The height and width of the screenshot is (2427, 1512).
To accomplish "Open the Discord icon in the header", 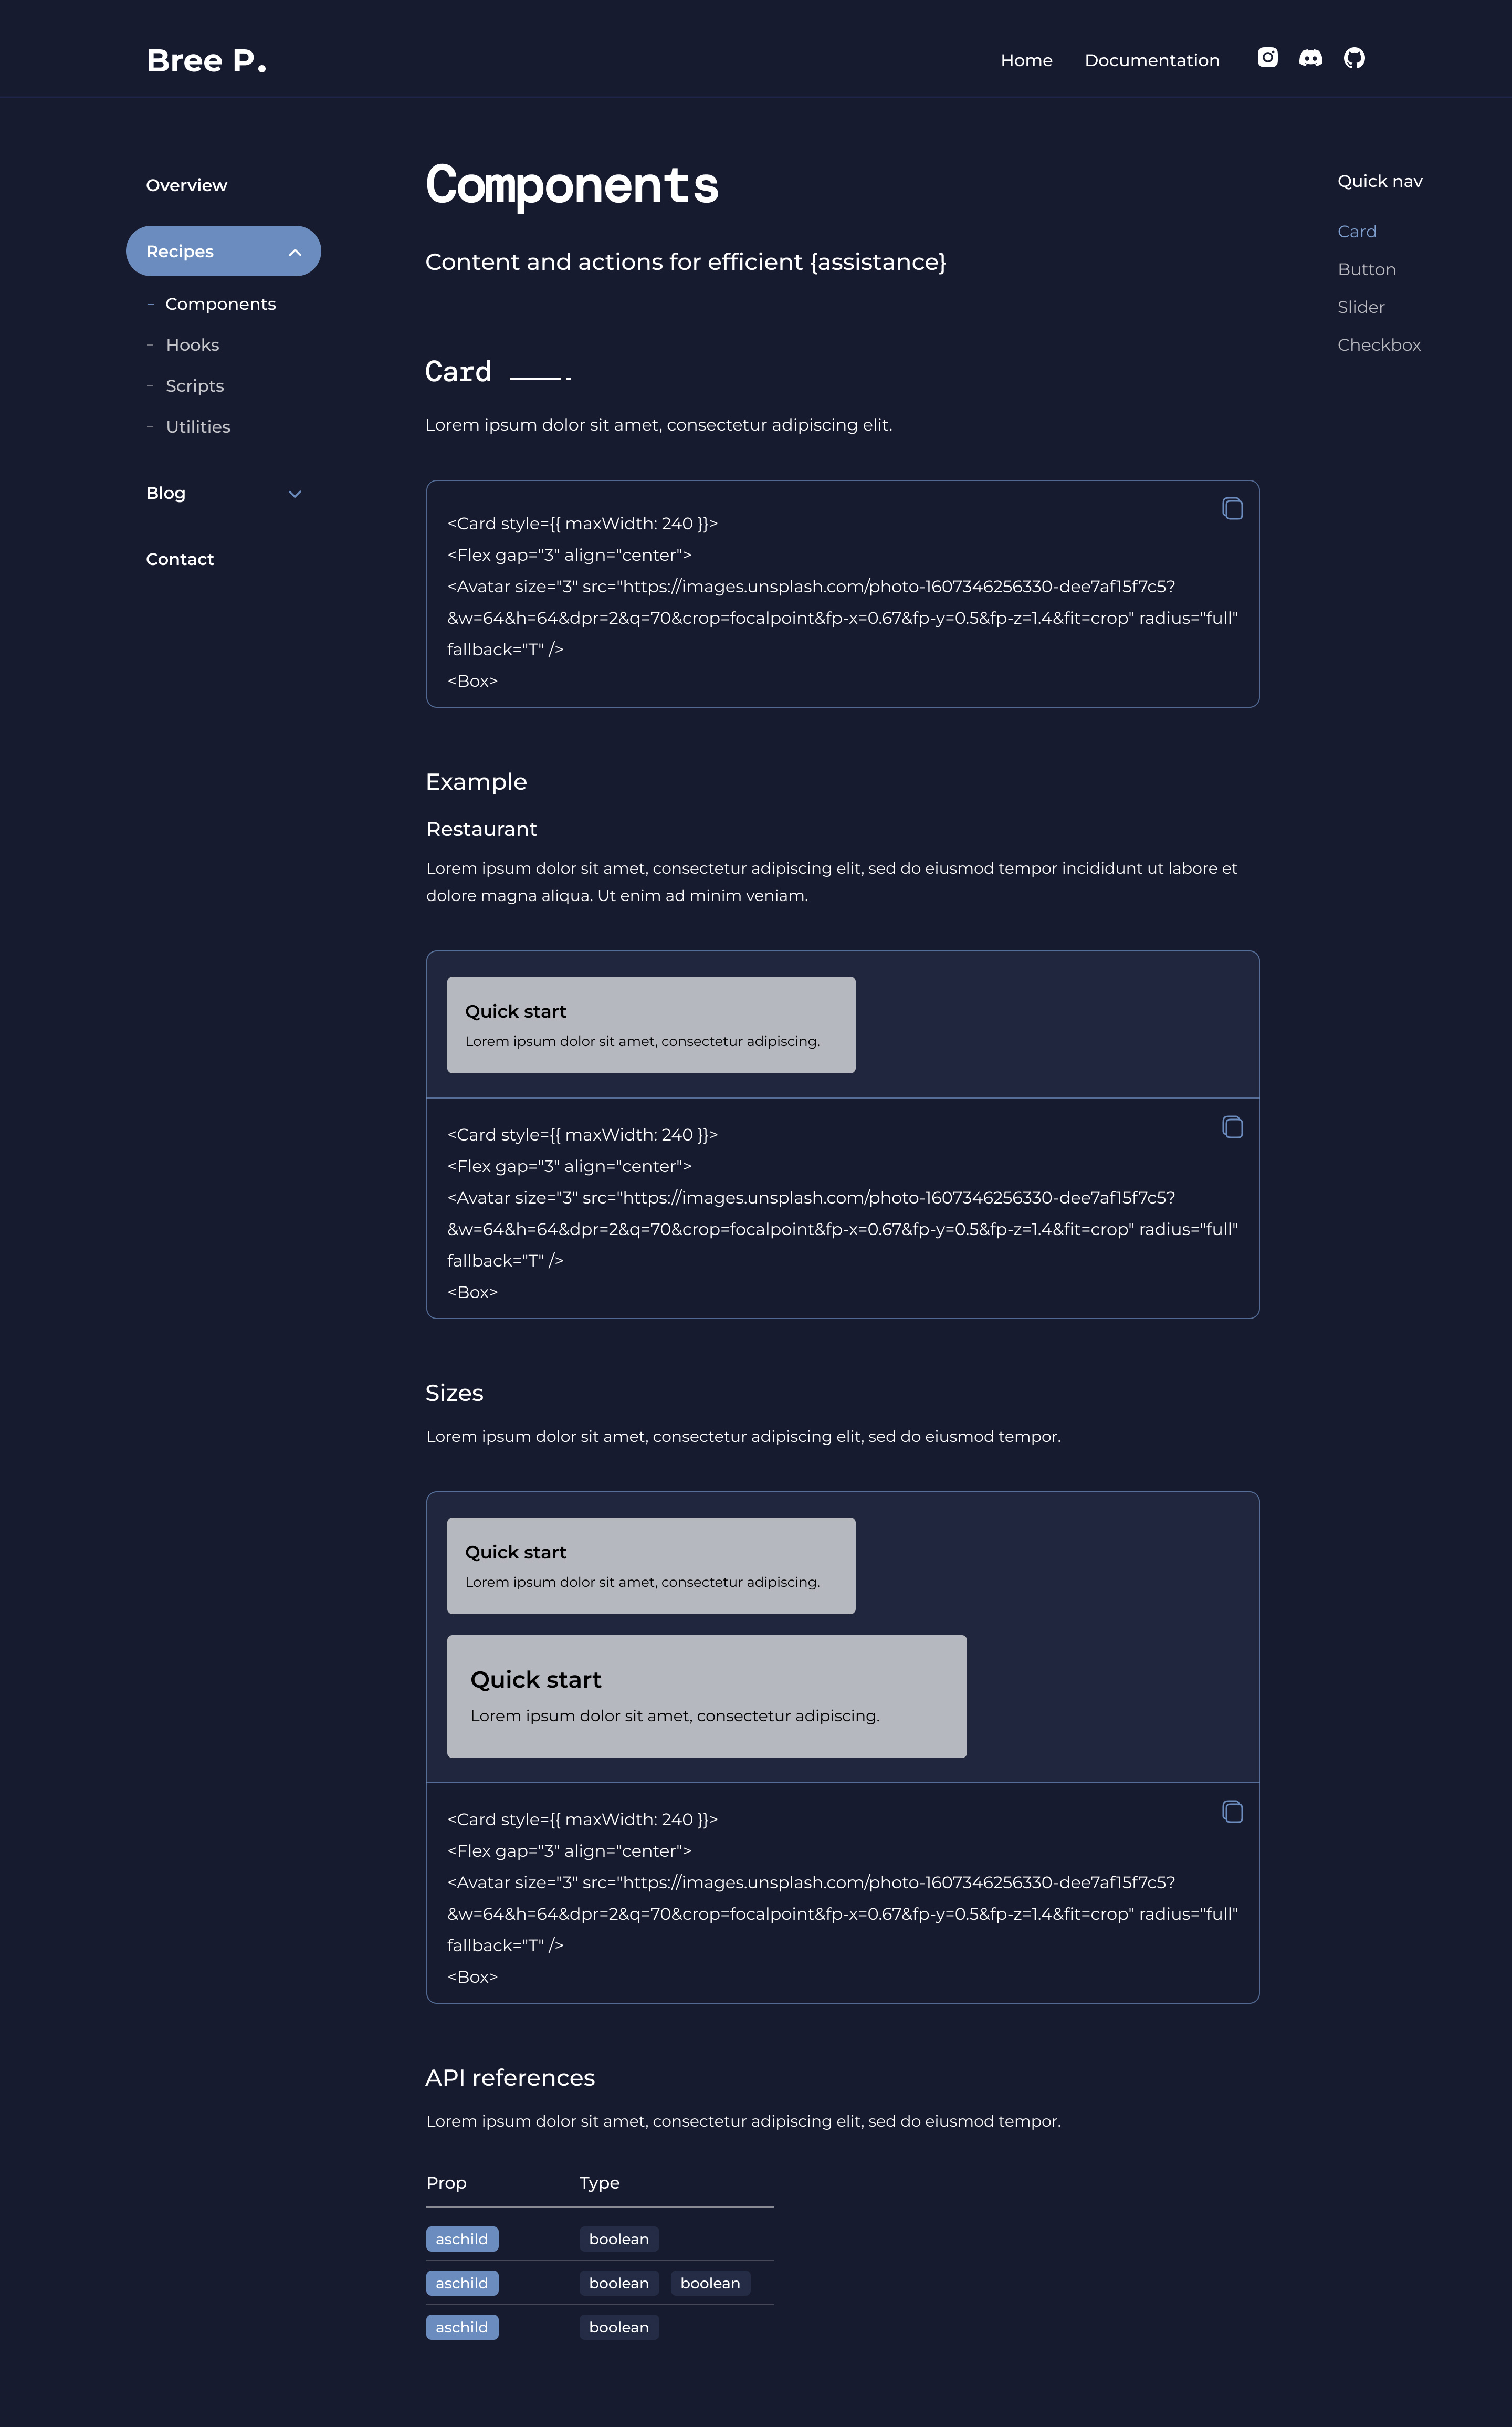I will point(1311,58).
